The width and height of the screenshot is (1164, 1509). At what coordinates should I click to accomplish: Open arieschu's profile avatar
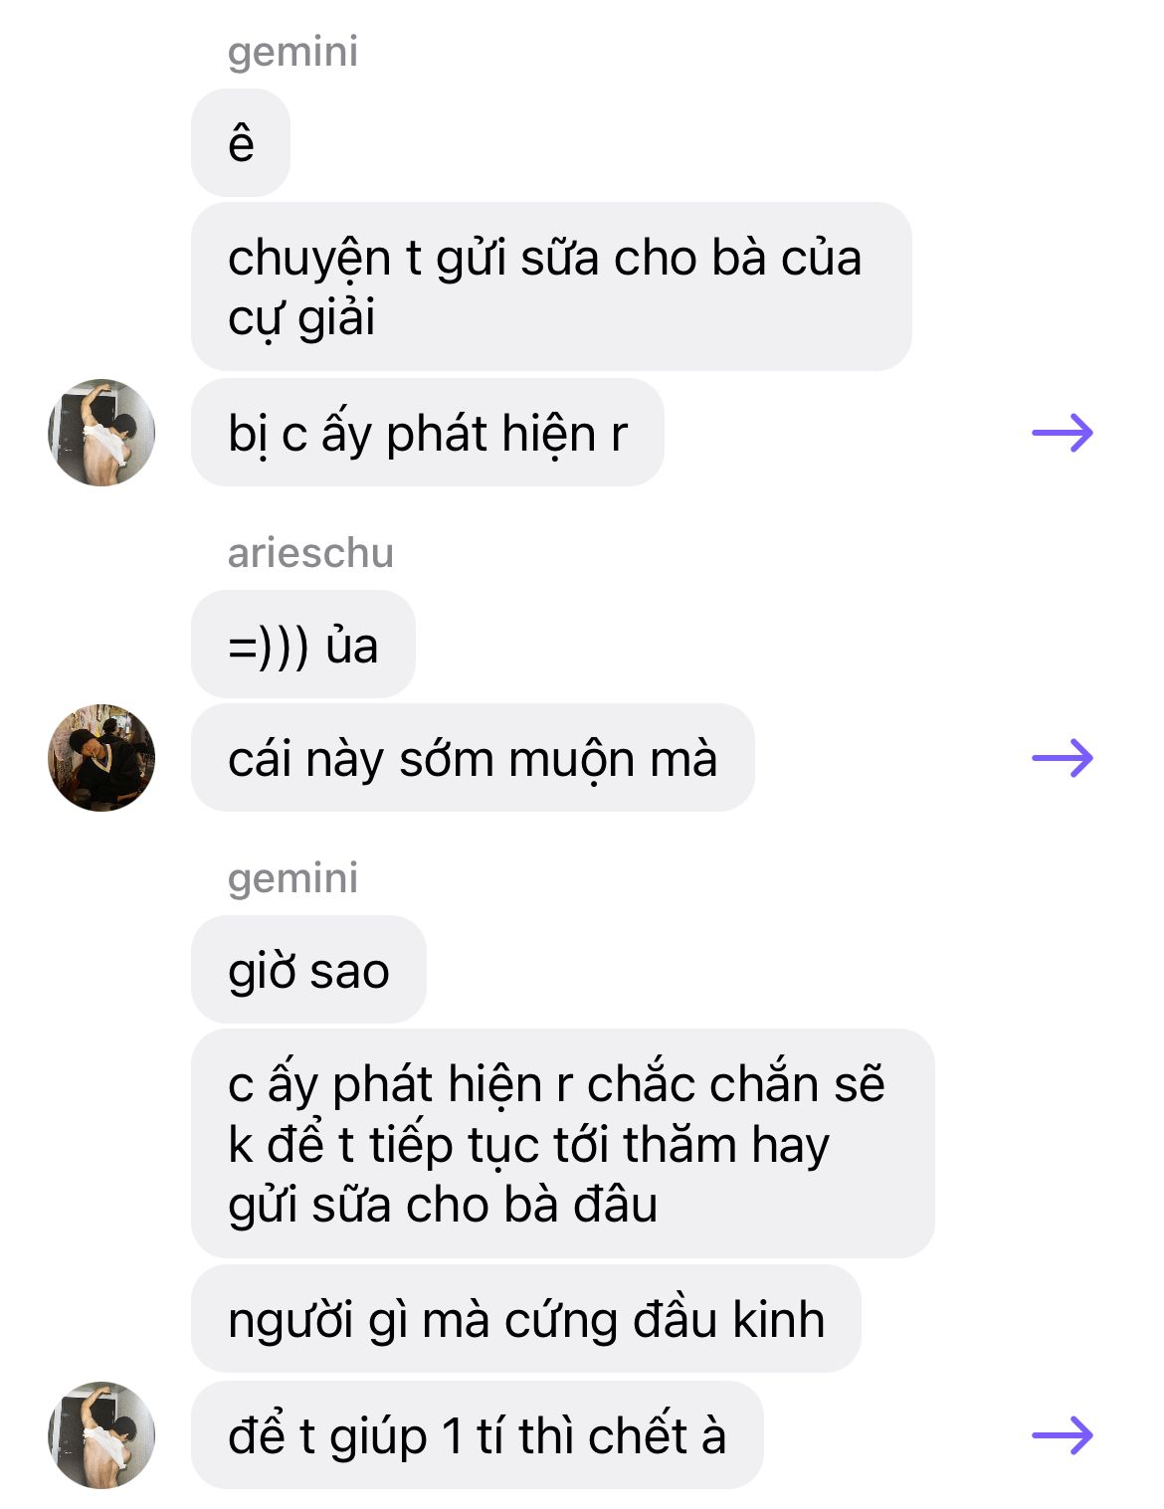(x=101, y=758)
